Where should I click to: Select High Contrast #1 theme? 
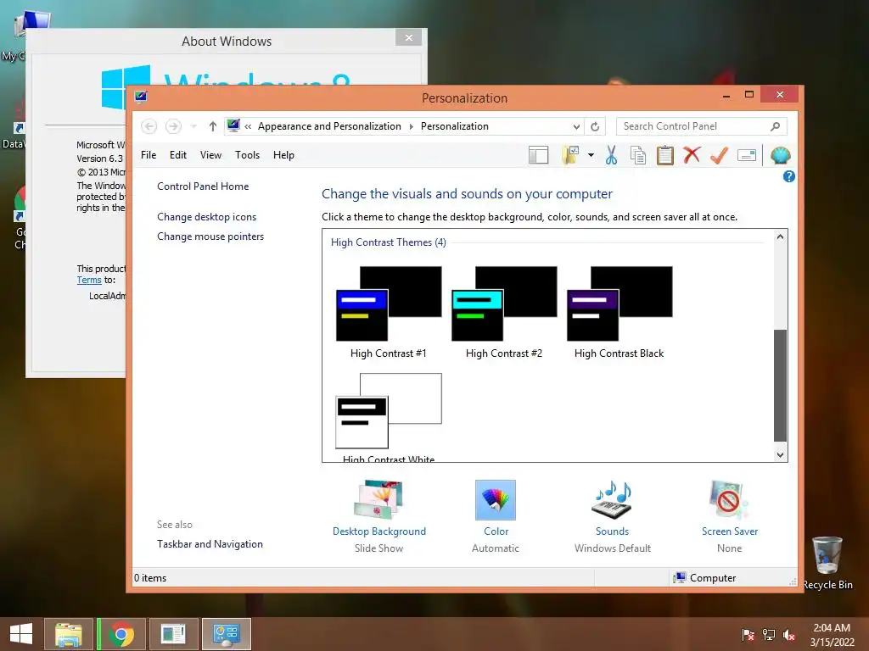[389, 312]
